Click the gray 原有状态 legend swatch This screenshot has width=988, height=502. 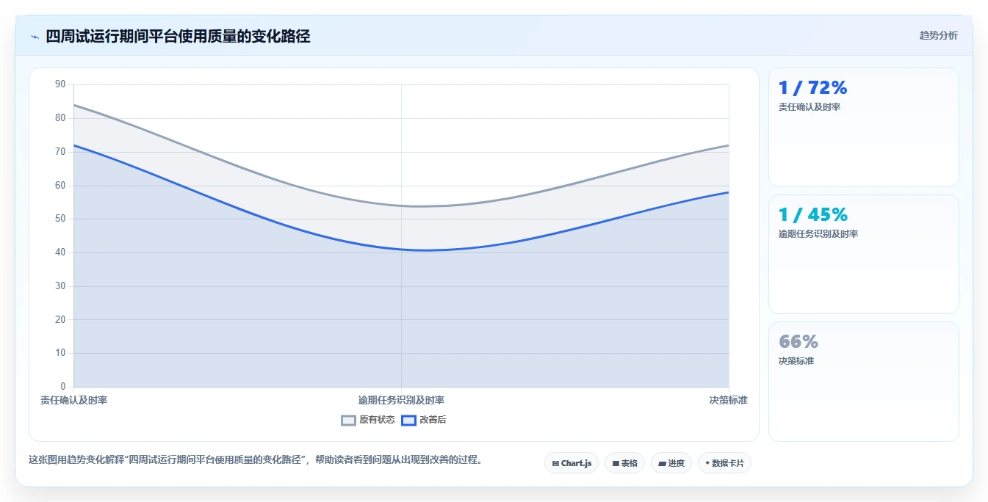click(x=349, y=420)
